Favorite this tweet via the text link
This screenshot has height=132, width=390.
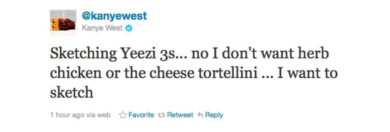coord(141,115)
